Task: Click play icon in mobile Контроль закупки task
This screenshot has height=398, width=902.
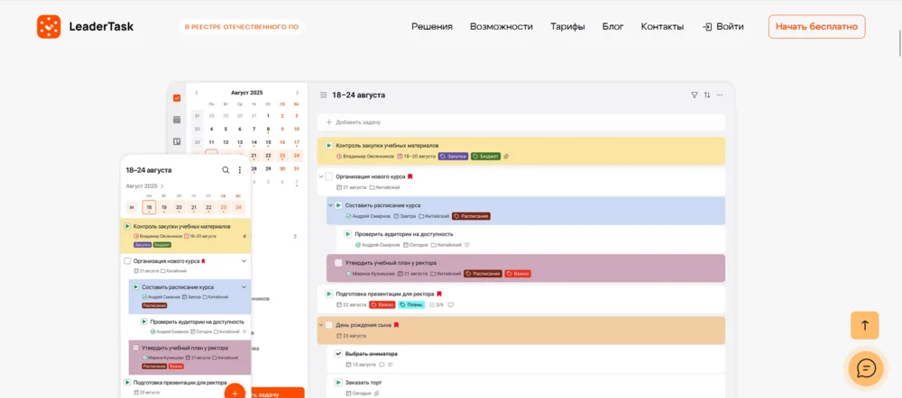Action: coord(127,226)
